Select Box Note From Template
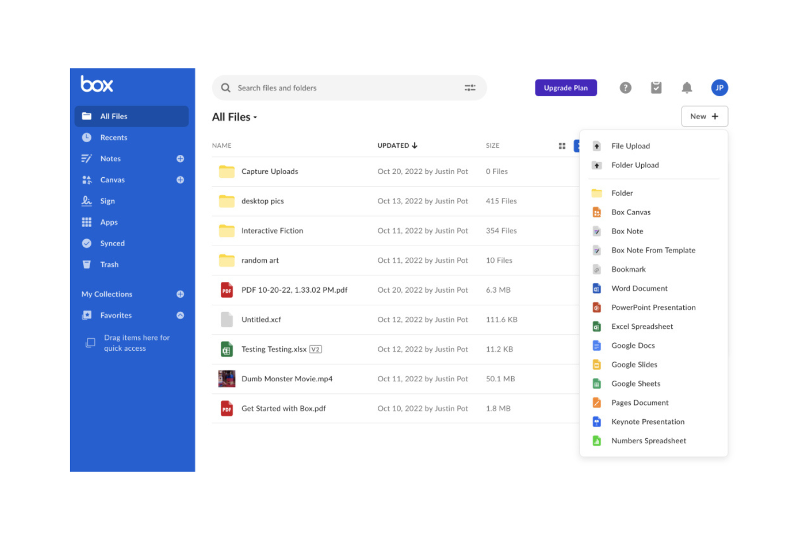The width and height of the screenshot is (809, 540). tap(654, 251)
